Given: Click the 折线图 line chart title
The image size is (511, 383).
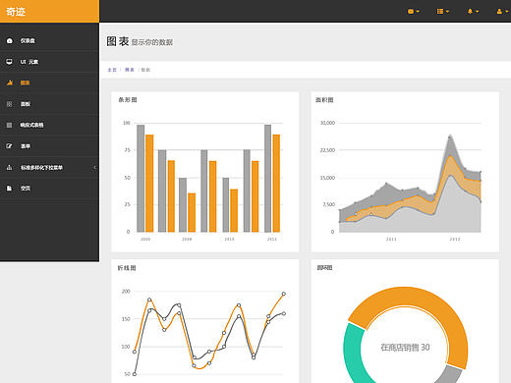Looking at the screenshot, I should click(x=127, y=268).
